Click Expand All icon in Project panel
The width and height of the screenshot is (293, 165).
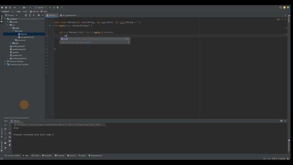point(30,15)
